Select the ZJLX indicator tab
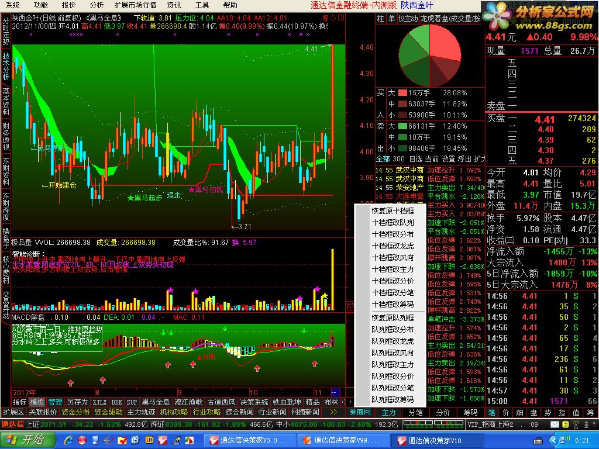 tap(99, 402)
